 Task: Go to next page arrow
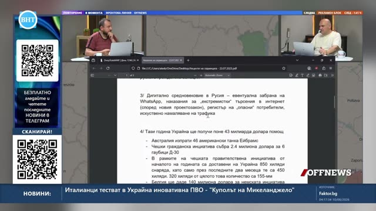point(115,76)
